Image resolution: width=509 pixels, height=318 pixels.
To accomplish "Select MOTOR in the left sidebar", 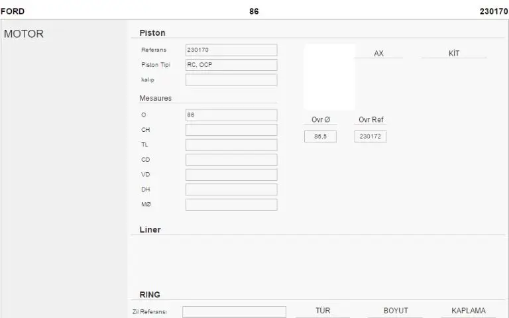I will (24, 34).
